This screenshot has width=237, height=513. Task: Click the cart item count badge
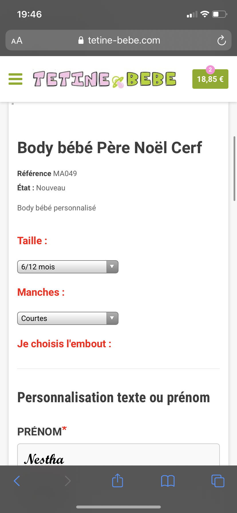point(210,70)
